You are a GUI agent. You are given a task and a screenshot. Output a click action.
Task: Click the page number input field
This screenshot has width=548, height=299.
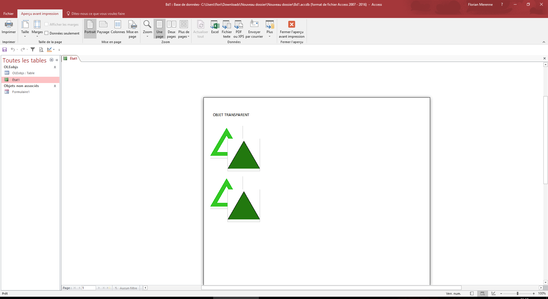[x=89, y=288]
